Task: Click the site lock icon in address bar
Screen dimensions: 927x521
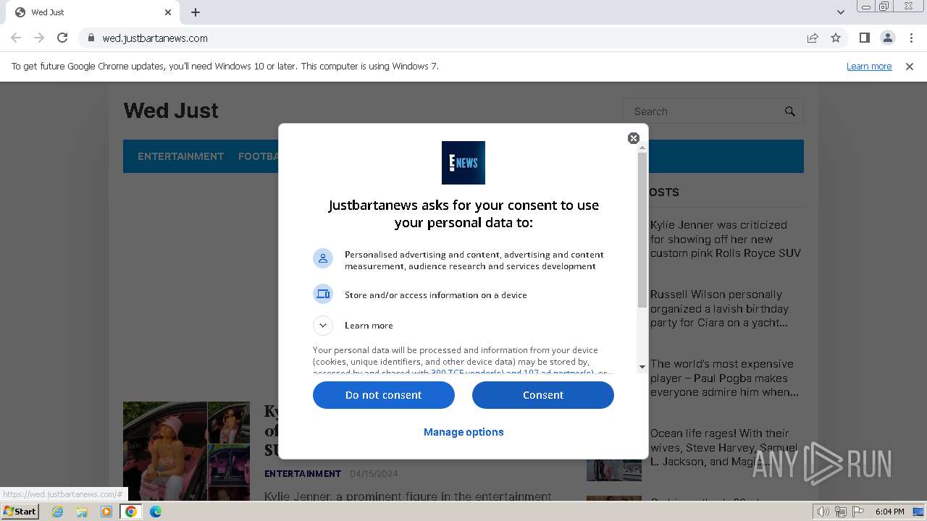Action: tap(91, 38)
